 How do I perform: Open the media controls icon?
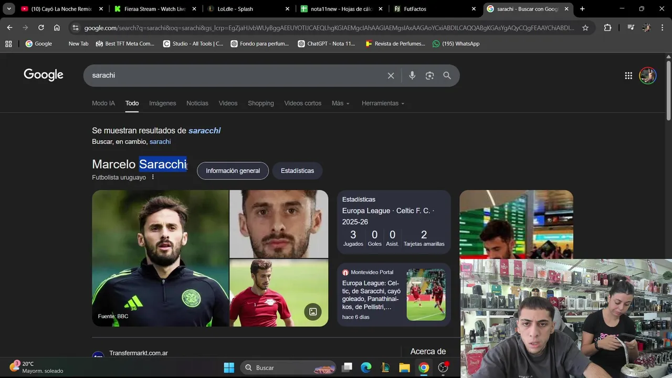[631, 28]
